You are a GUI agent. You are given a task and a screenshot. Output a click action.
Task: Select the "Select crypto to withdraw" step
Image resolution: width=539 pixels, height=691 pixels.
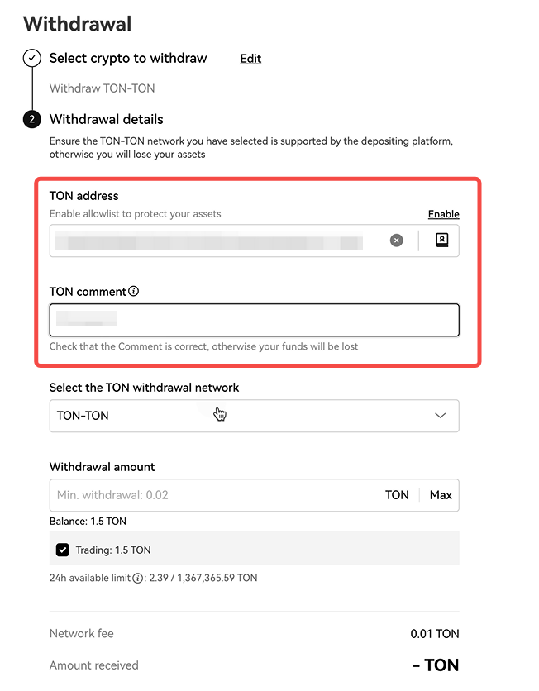pos(128,59)
